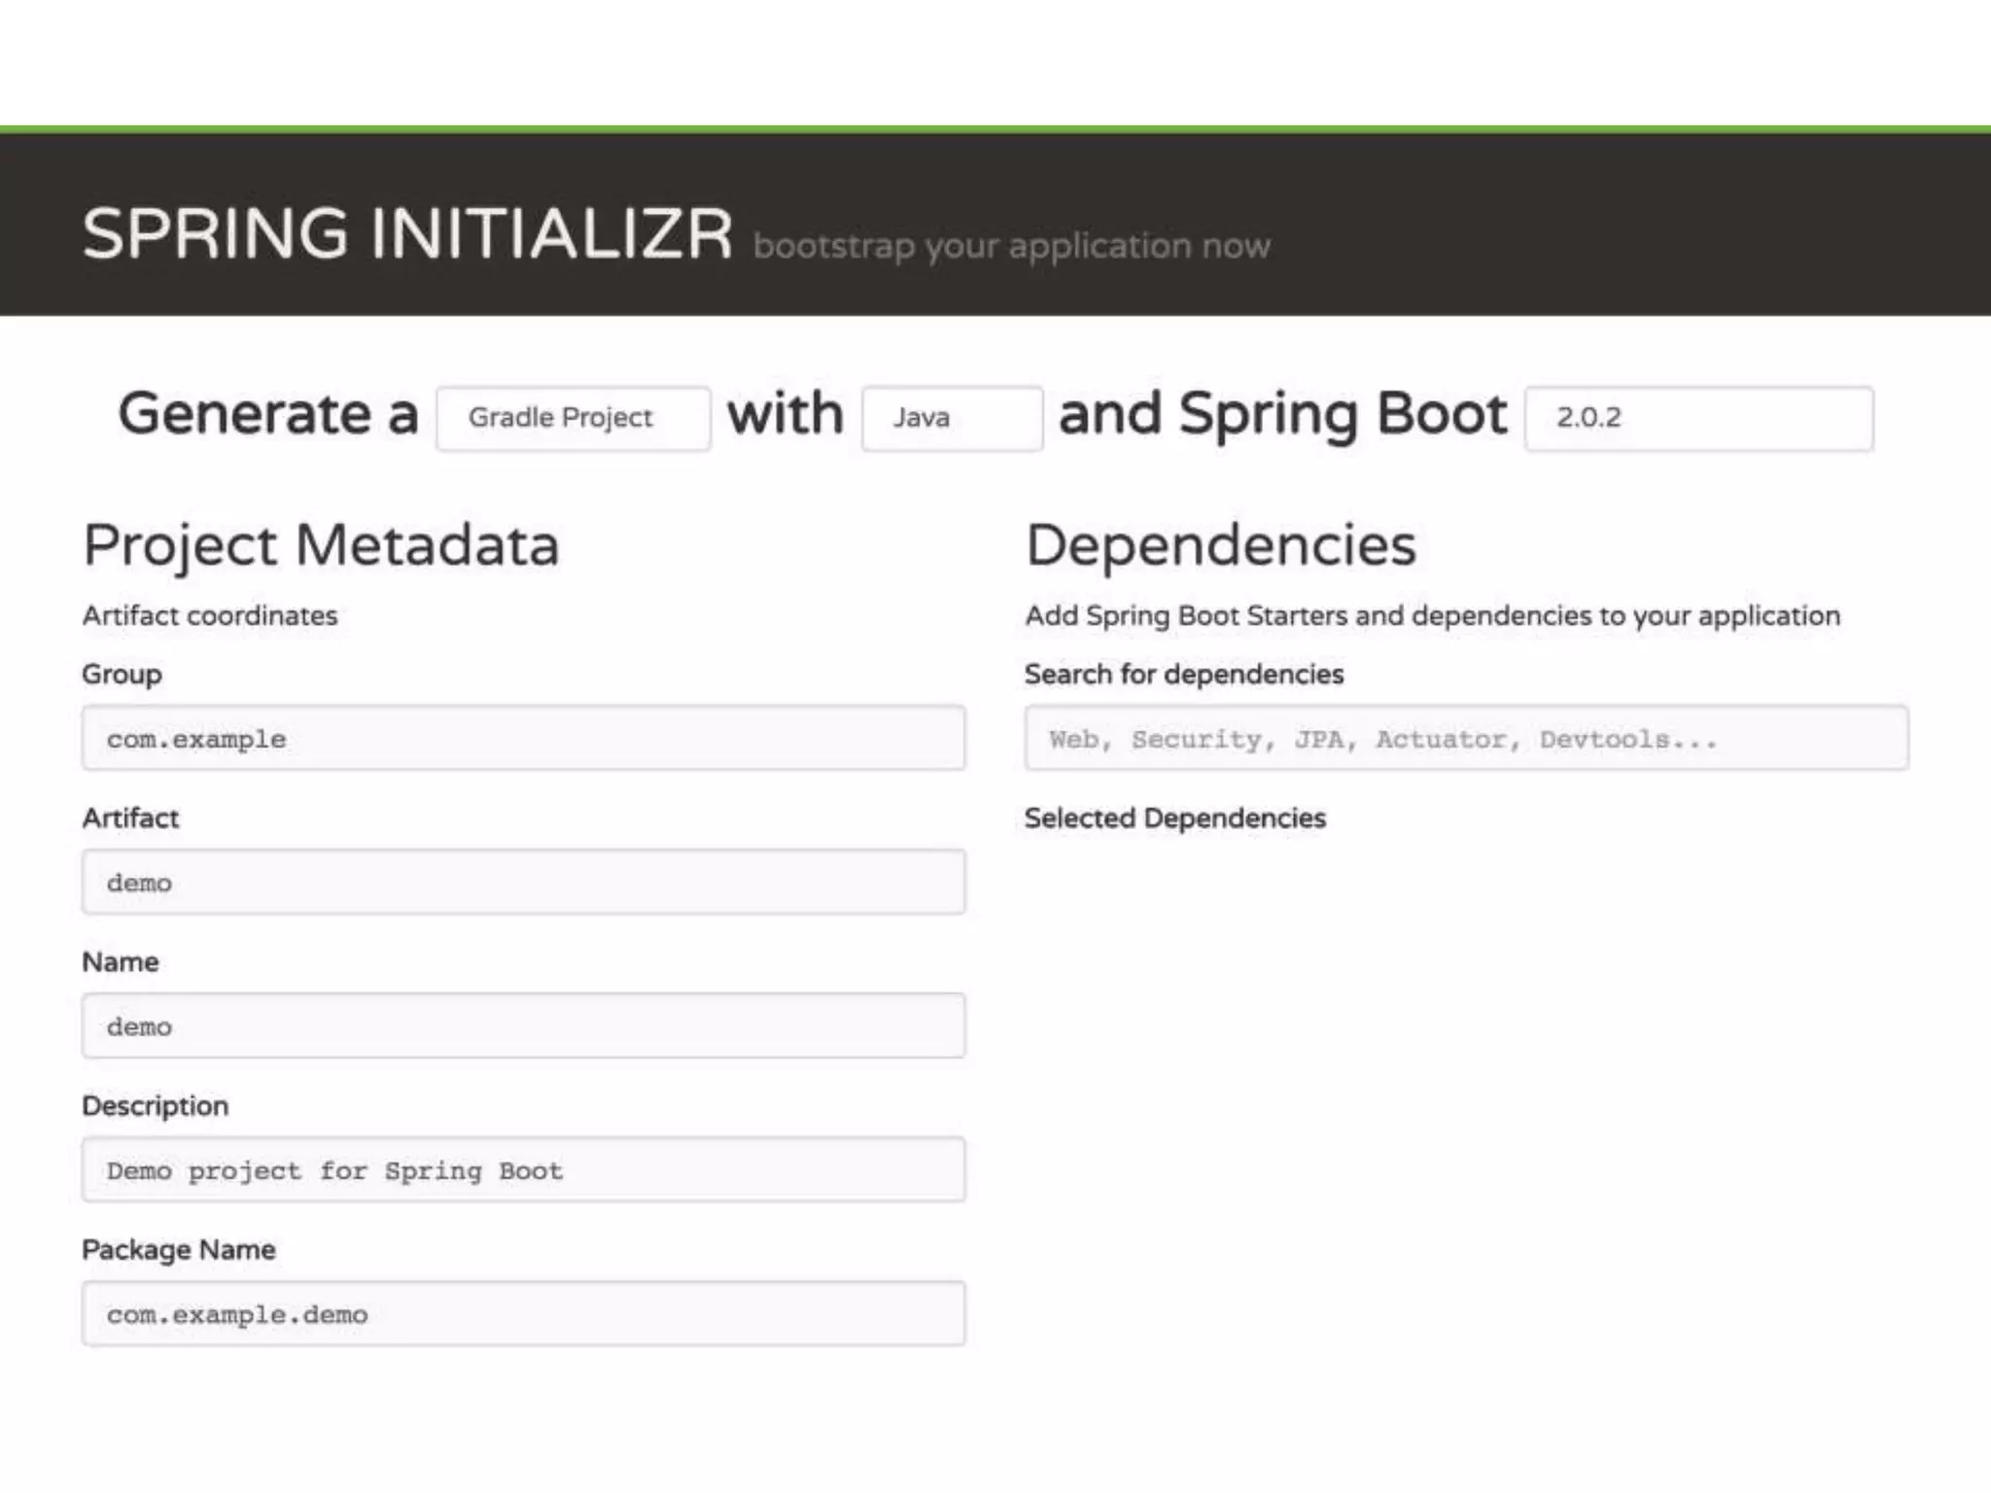The width and height of the screenshot is (1991, 1493).
Task: Click the Group field label
Action: tap(122, 675)
